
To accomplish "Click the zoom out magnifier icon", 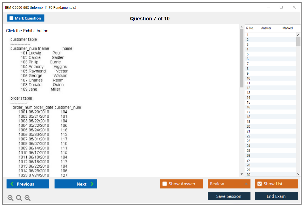I will 28,198.
